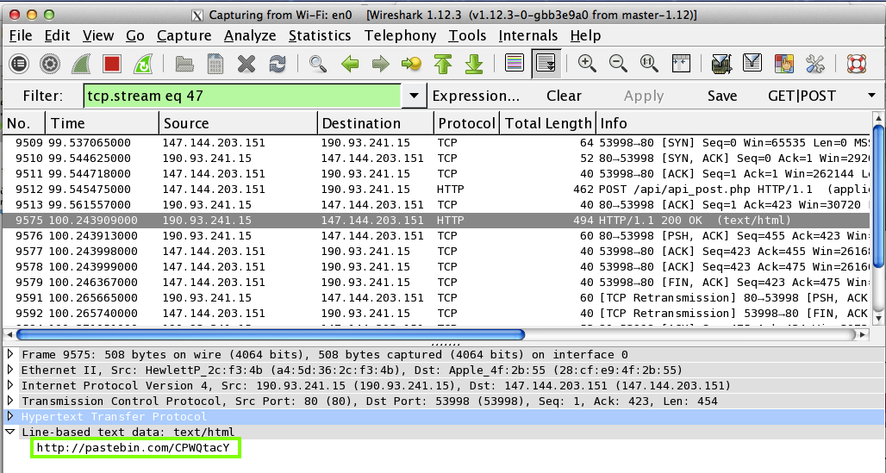Open display filters icon
Image resolution: width=886 pixels, height=473 pixels.
[x=752, y=64]
